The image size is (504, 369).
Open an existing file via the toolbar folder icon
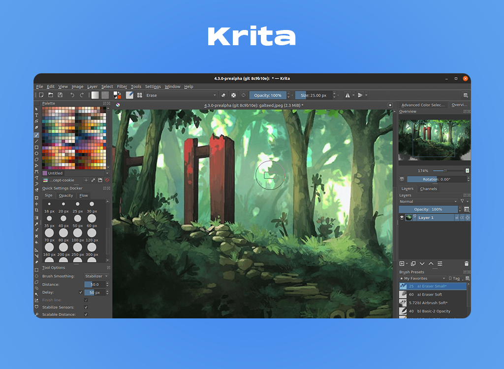click(51, 95)
